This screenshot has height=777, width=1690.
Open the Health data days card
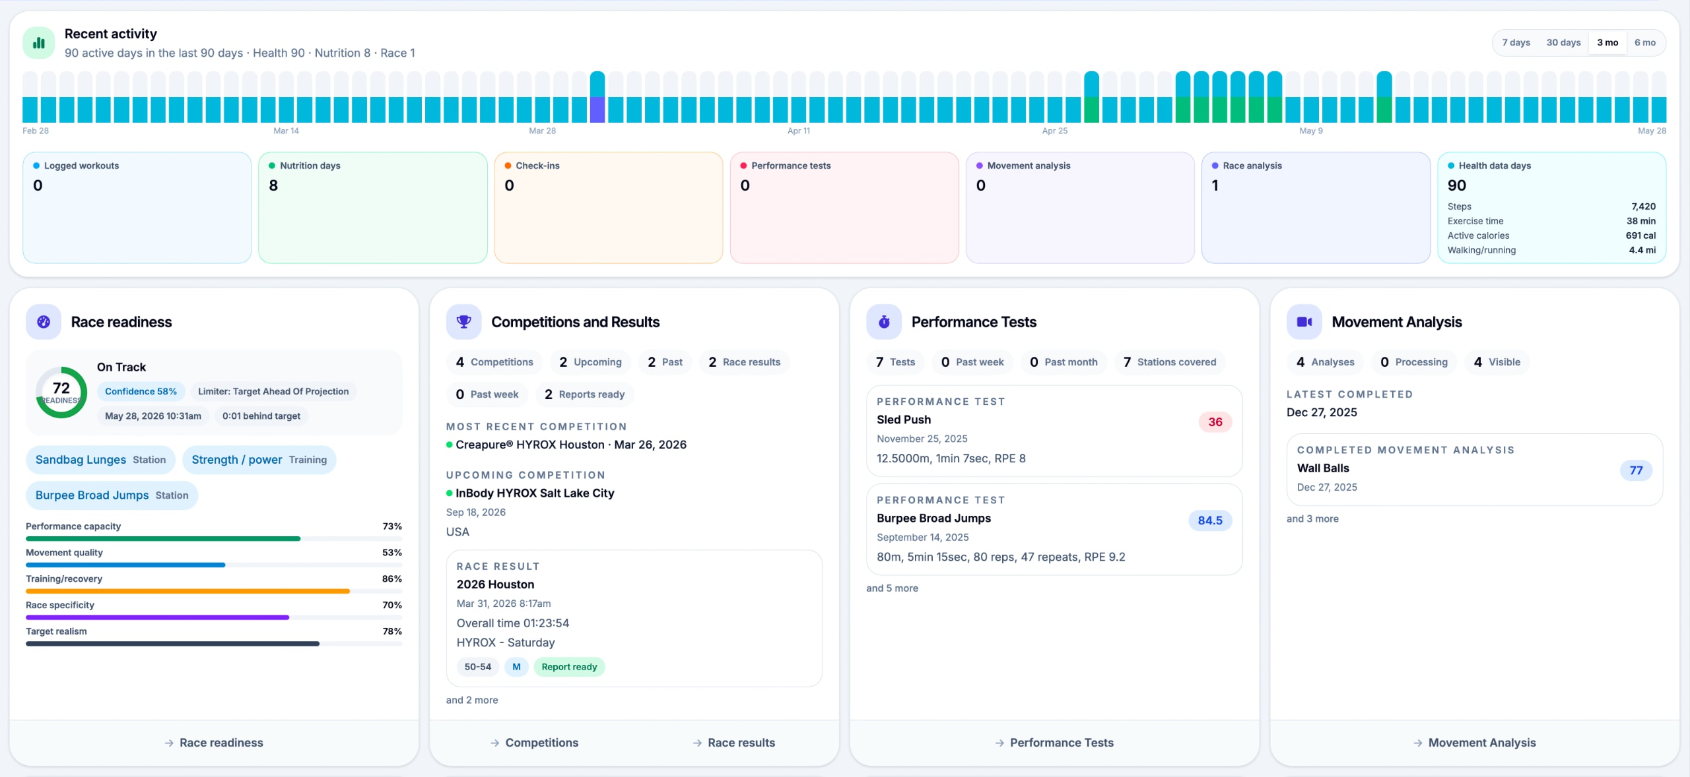[1551, 208]
